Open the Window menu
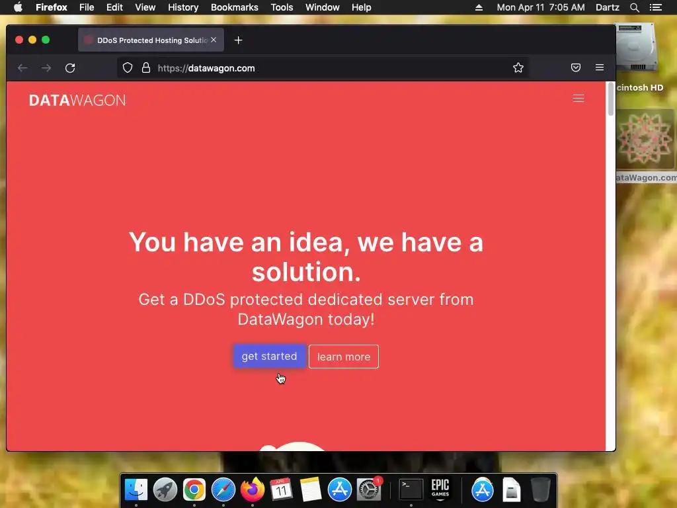 tap(323, 7)
